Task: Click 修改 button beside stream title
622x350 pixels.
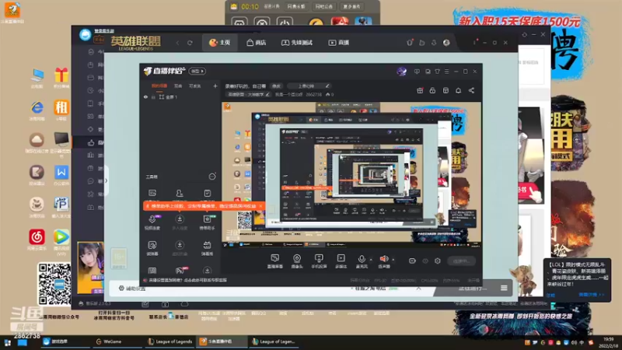Action: click(x=276, y=86)
